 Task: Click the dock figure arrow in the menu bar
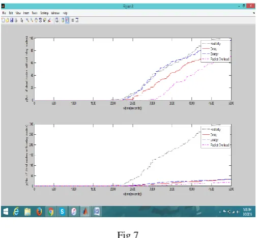[x=253, y=13]
